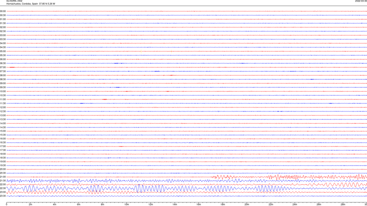Click the 10:00 row label
Viewport: 367px width, 206px height.
3,92
